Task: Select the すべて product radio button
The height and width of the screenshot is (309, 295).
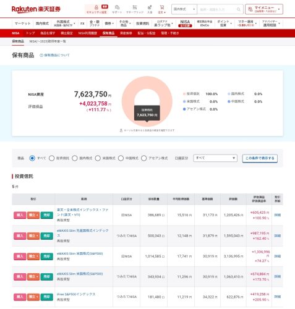Action: [32, 158]
